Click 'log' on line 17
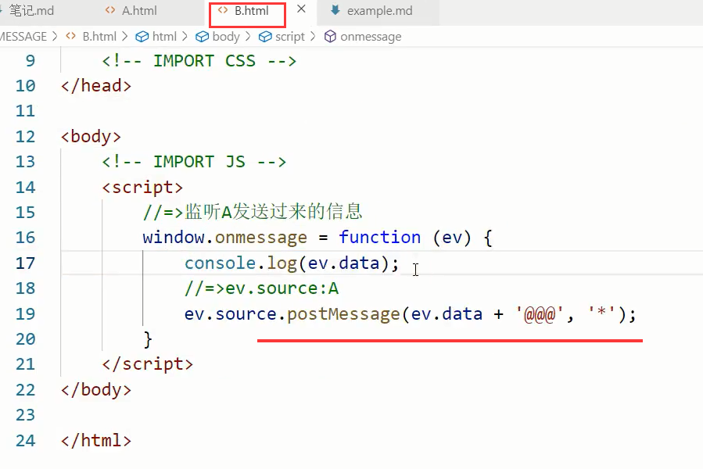Screen dimensions: 703x469 (x=282, y=263)
